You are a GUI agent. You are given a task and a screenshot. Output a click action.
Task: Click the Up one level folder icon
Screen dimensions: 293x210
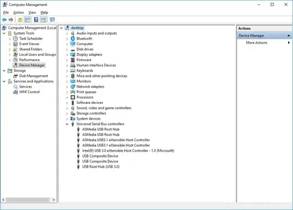(x=20, y=19)
